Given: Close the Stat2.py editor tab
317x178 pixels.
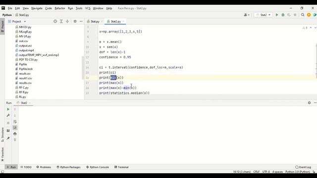Looking at the screenshot, I should (123, 21).
